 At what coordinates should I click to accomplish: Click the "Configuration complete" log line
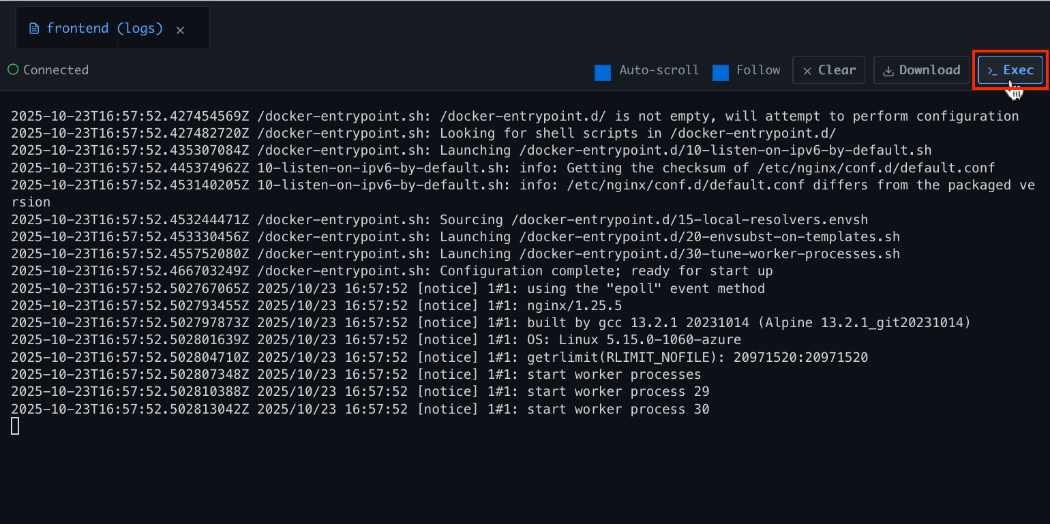(392, 271)
